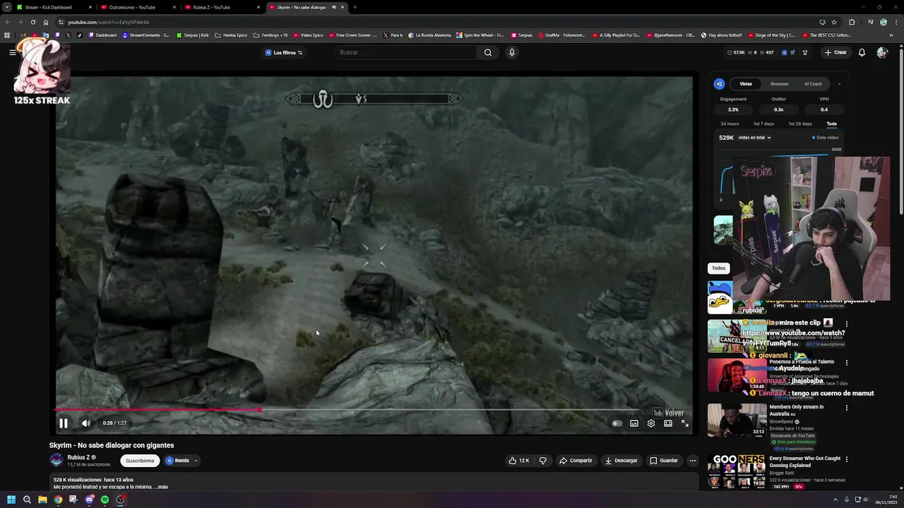Select the Todo range tab

coord(832,123)
